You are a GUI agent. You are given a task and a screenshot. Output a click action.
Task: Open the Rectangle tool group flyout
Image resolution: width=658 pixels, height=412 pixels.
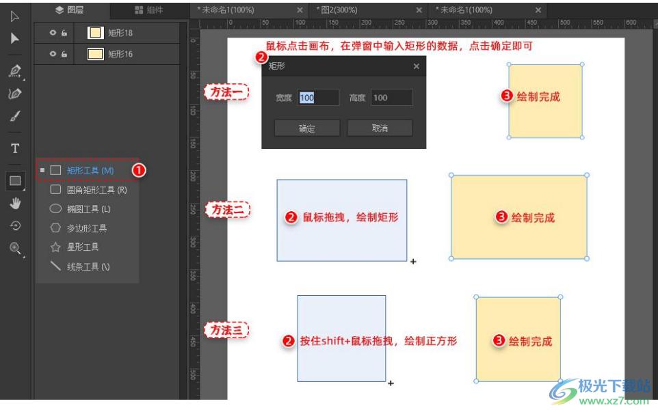[15, 181]
